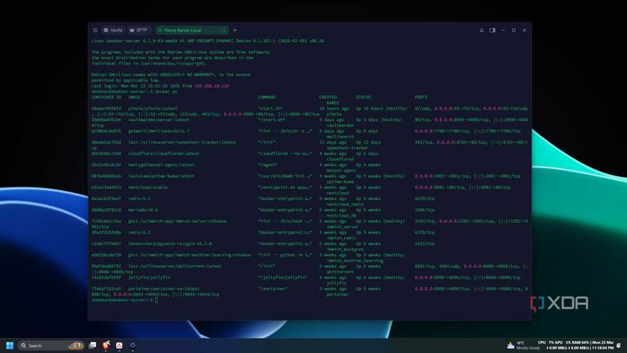Image resolution: width=627 pixels, height=353 pixels.
Task: Click the "cloudflared --no-au…" command text
Action: [285, 154]
